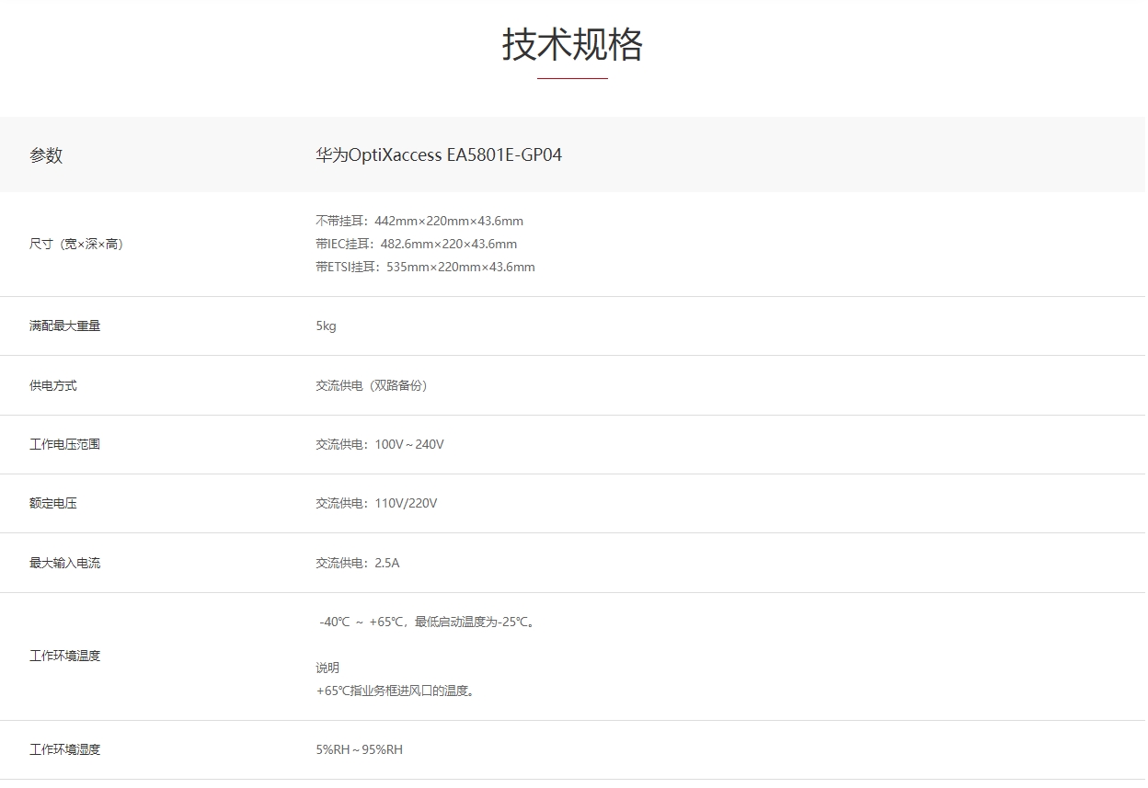Click the 说明 note label
Image resolution: width=1148 pixels, height=788 pixels.
pos(327,668)
